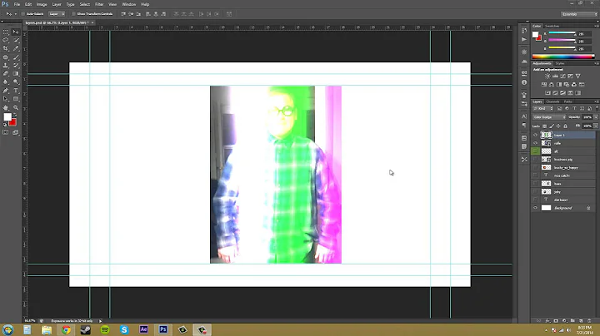Select the Rectangle shape tool
The width and height of the screenshot is (600, 336).
tap(16, 99)
